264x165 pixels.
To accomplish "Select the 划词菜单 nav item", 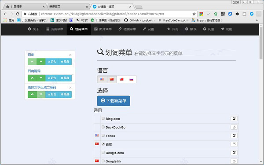I will pyautogui.click(x=79, y=29).
